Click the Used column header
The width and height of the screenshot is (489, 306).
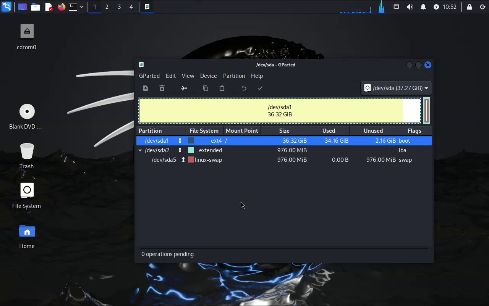point(329,130)
